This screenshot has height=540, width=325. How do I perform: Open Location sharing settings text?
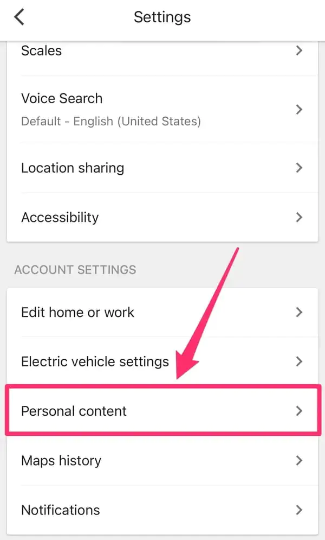tap(73, 168)
